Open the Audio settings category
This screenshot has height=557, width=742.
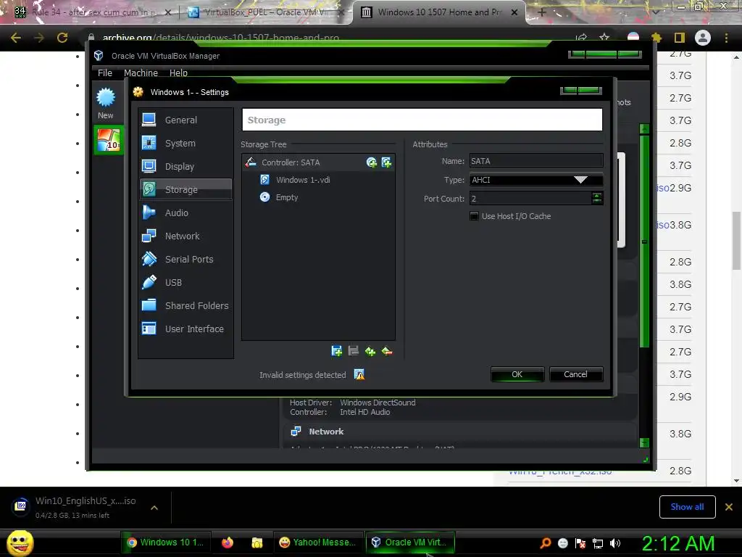pos(185,213)
